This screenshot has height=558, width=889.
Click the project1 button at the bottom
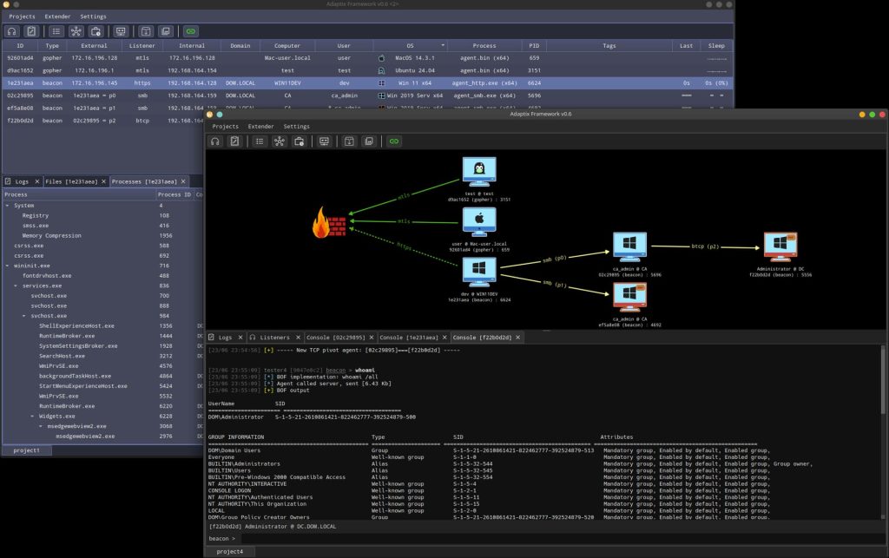click(29, 450)
